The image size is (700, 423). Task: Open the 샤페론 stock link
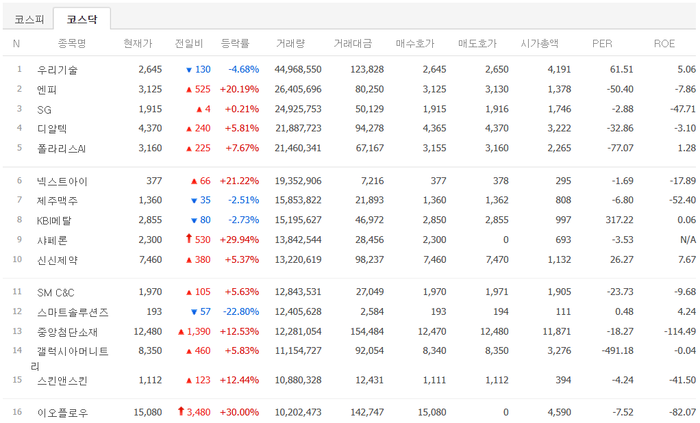[x=52, y=240]
